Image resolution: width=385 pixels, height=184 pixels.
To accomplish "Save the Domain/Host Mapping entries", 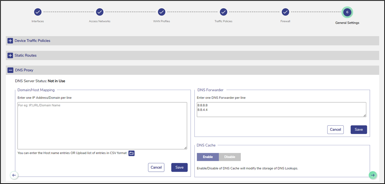I will pos(179,167).
